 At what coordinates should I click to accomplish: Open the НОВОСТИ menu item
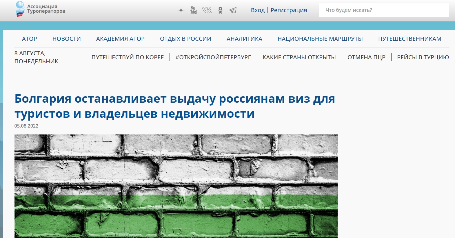pyautogui.click(x=67, y=39)
